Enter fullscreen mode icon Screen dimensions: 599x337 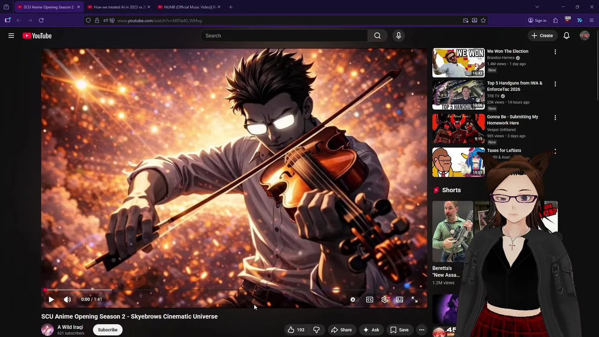[x=415, y=300]
